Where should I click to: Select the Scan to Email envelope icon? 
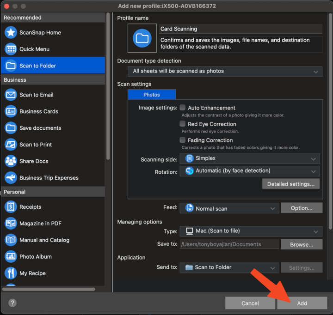click(11, 95)
